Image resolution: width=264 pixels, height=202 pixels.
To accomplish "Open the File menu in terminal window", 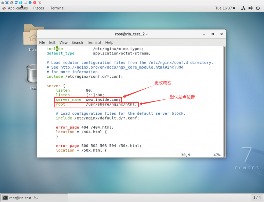I will click(x=42, y=42).
